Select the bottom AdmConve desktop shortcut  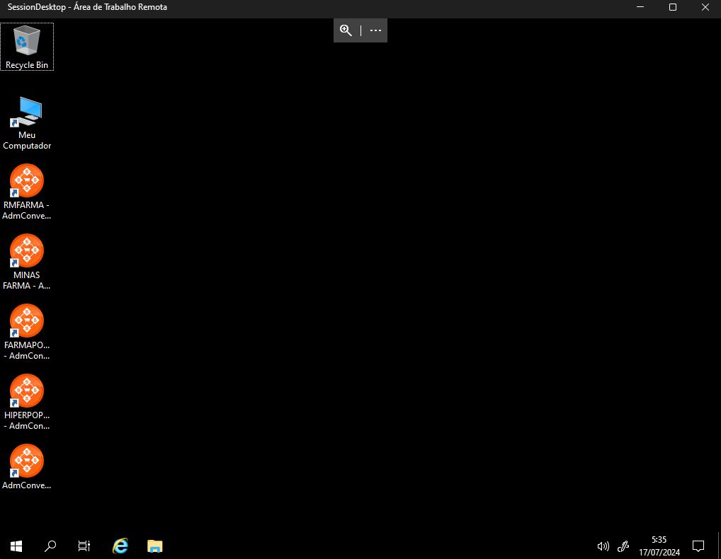pyautogui.click(x=27, y=461)
